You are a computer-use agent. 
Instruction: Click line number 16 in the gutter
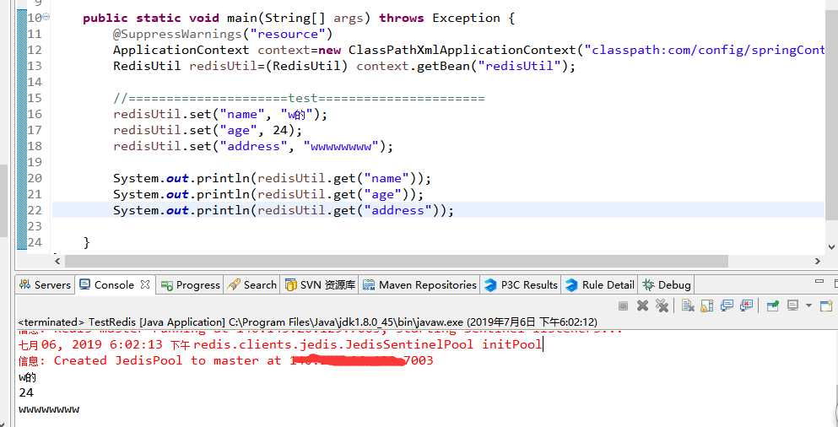pos(35,114)
